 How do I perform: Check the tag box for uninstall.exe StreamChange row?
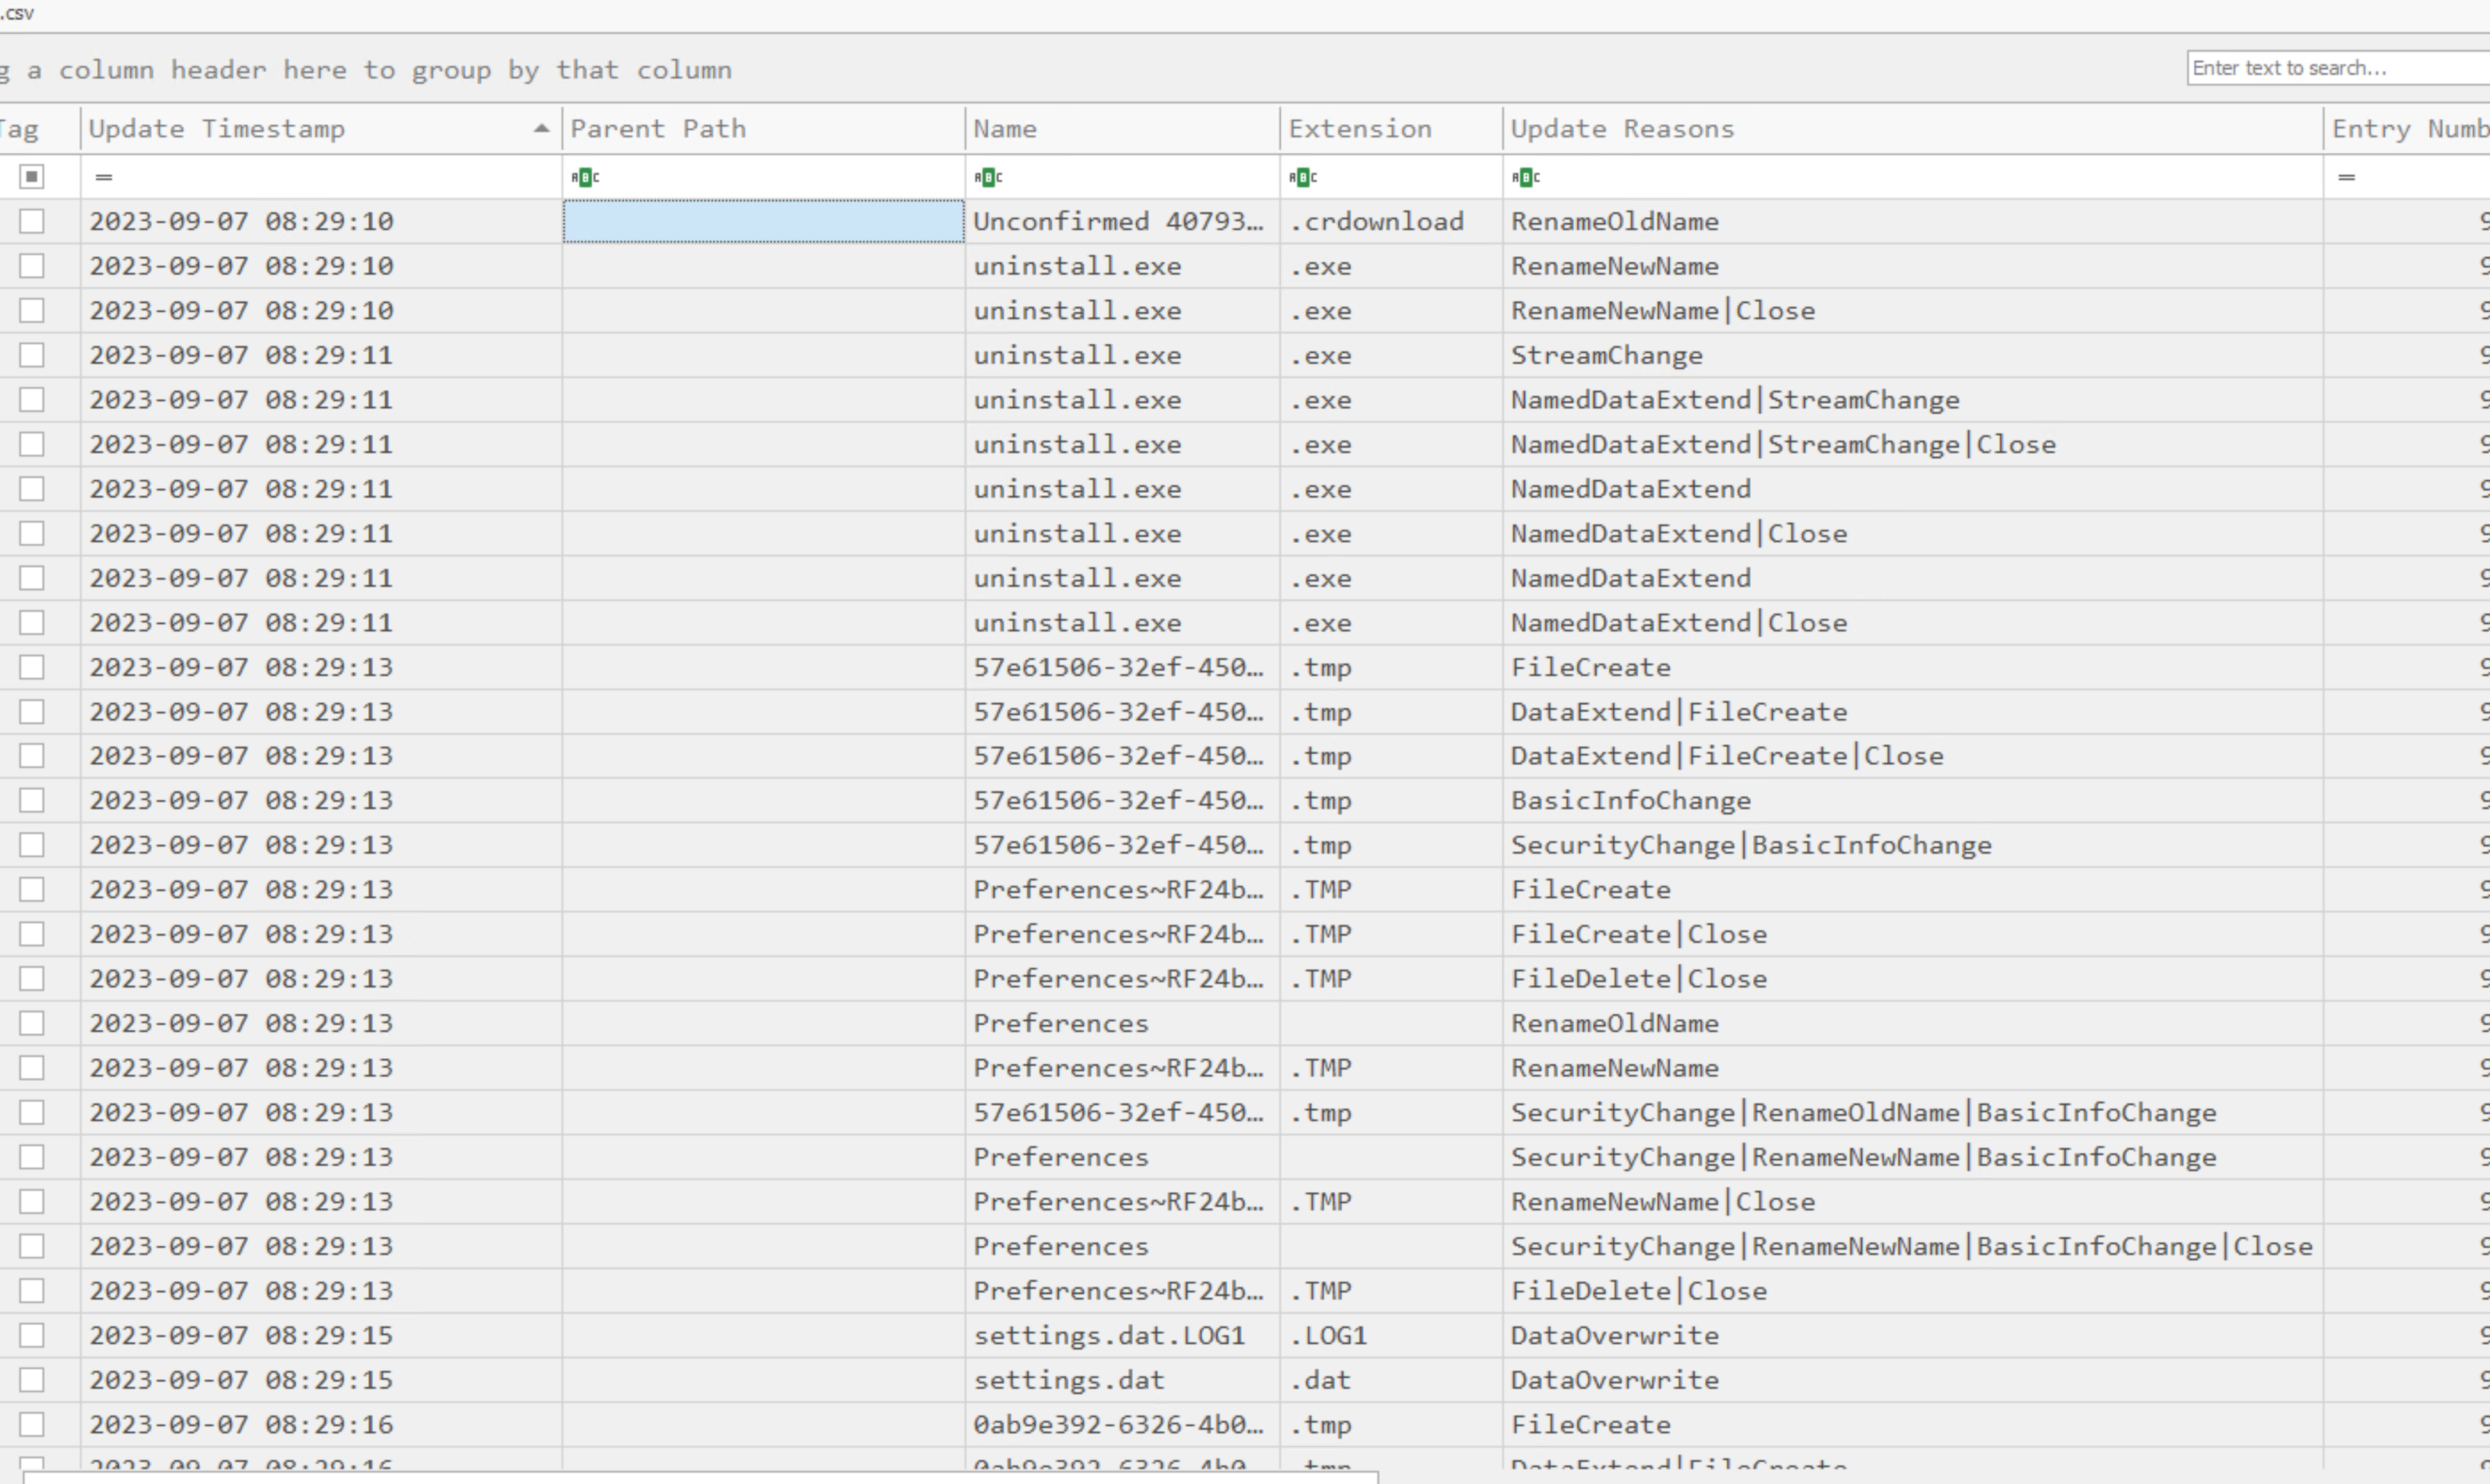(x=32, y=355)
